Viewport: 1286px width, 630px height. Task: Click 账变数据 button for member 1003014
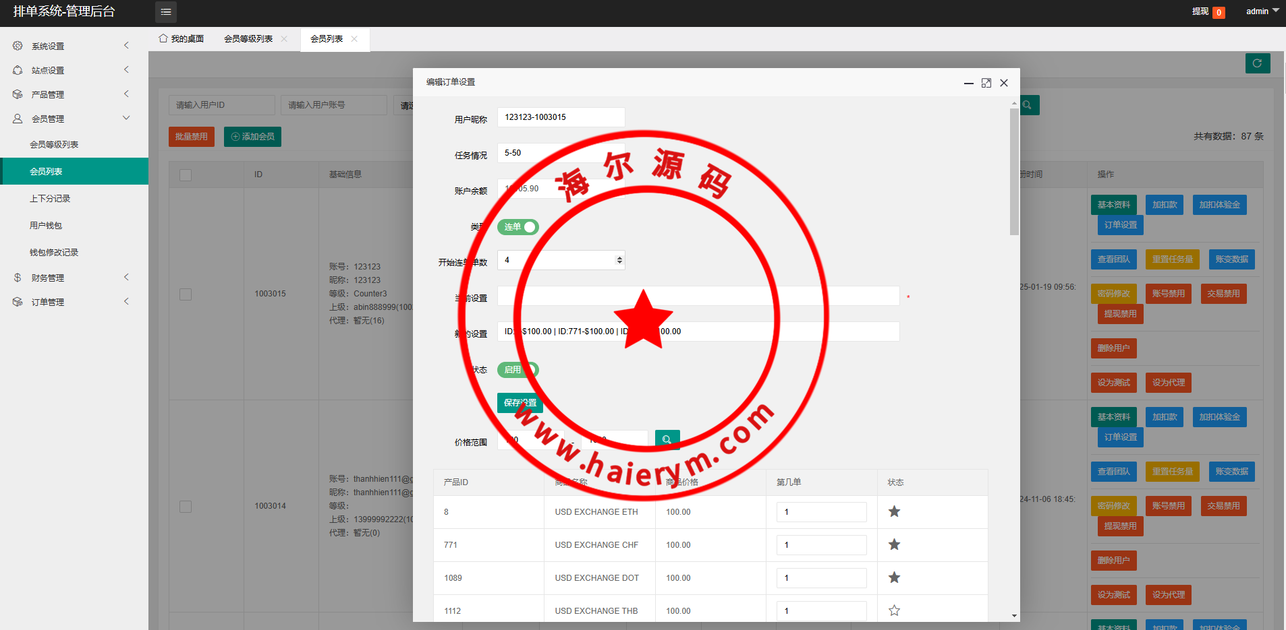point(1232,472)
